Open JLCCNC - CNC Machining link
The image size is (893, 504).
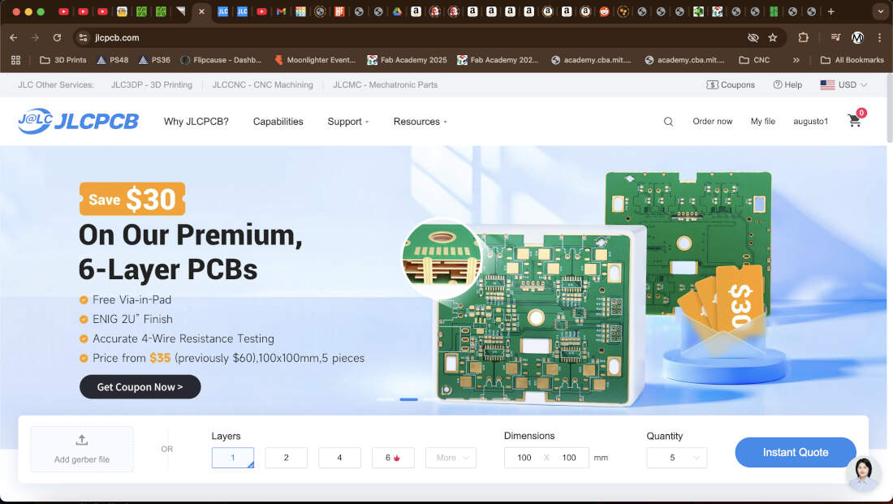point(262,85)
